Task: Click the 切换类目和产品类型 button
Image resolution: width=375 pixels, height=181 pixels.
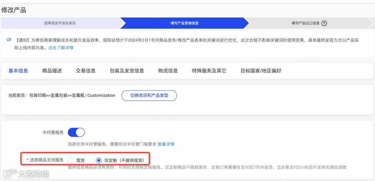Action: 149,95
